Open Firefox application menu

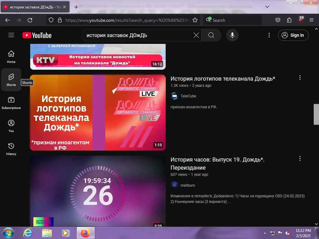312,20
